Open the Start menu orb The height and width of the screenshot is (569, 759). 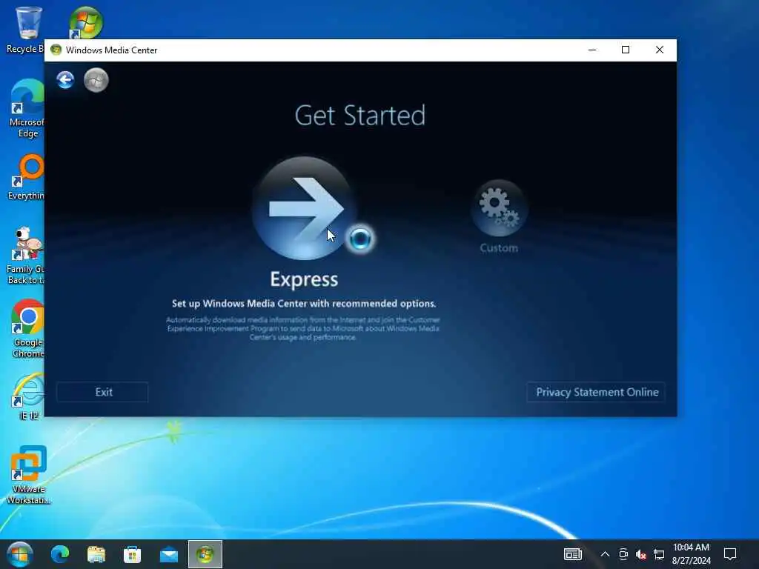pos(19,554)
